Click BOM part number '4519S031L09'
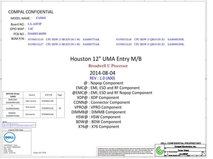The image size is (213, 159). pos(124,44)
